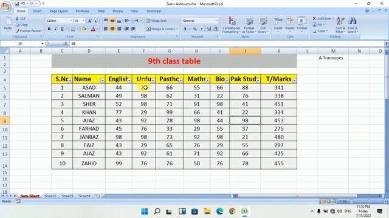This screenshot has height=218, width=389.
Task: Open the View ribbon tab
Action: (x=134, y=11)
